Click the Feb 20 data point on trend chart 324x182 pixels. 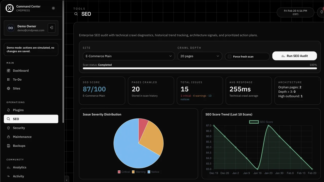click(312, 169)
